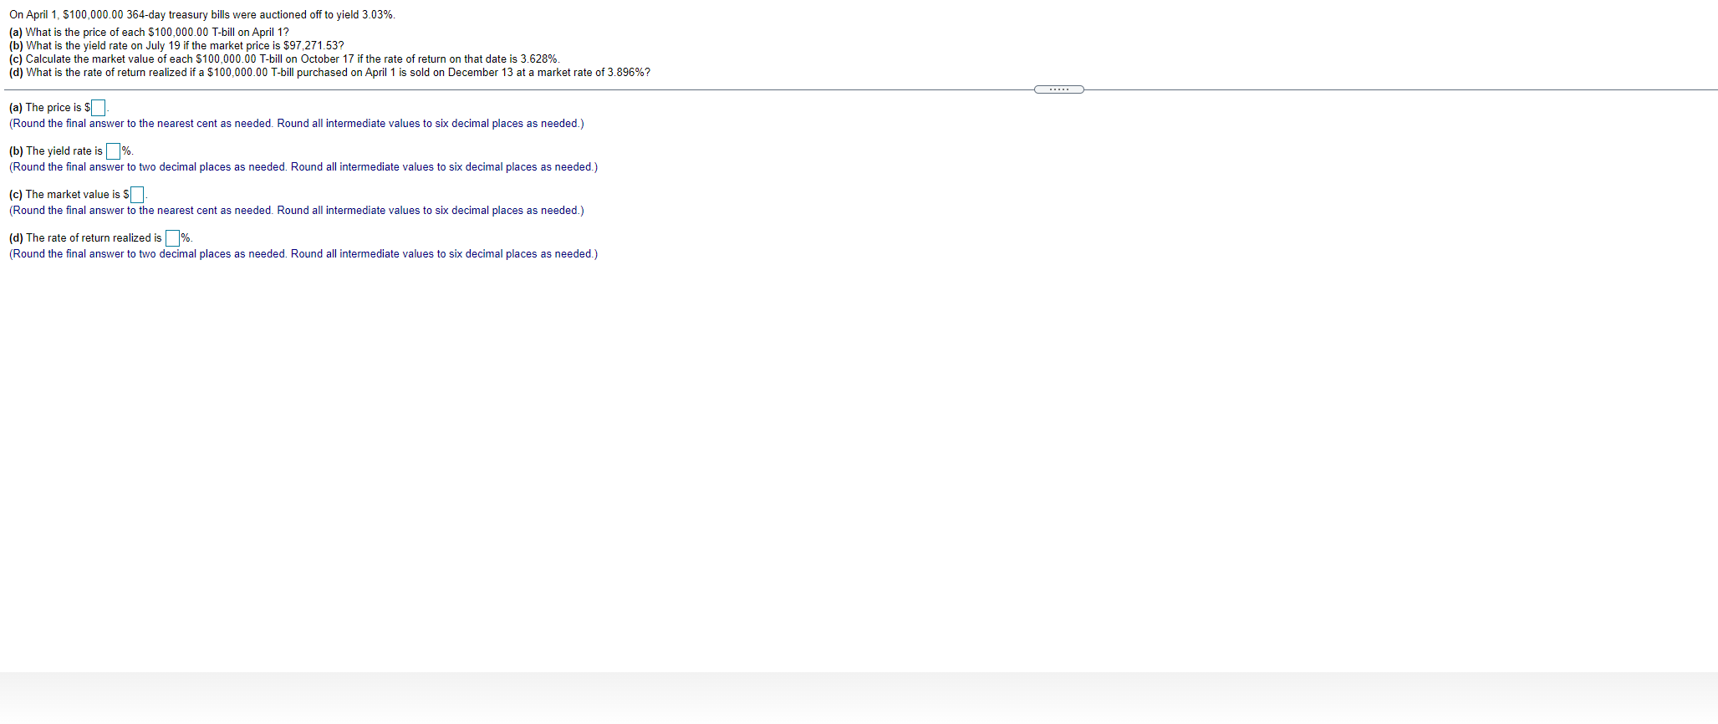Click rounding note under part (b) answer

(x=303, y=167)
